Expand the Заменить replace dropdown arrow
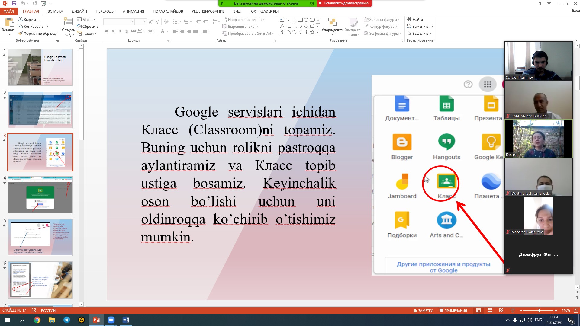580x326 pixels. 432,27
